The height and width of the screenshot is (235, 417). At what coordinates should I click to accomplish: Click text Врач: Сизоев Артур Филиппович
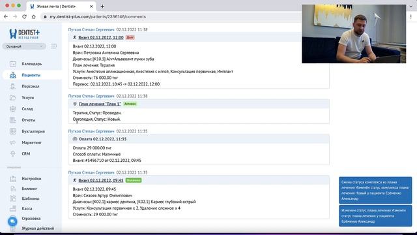102,196
